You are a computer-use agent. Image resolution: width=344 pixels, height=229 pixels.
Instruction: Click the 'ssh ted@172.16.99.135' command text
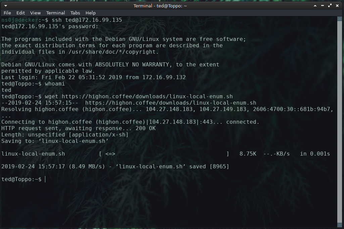pos(87,20)
